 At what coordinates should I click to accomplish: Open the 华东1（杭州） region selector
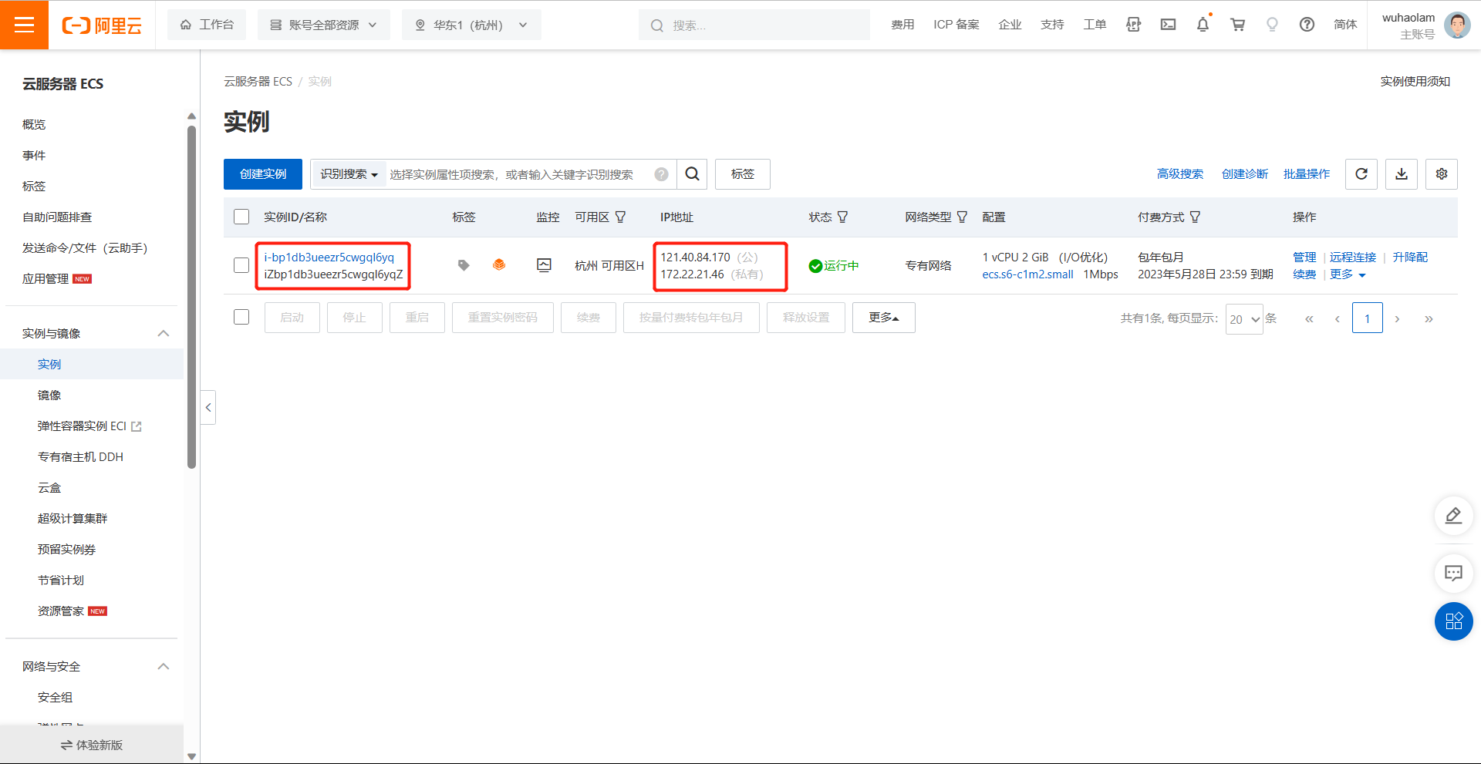pyautogui.click(x=471, y=25)
